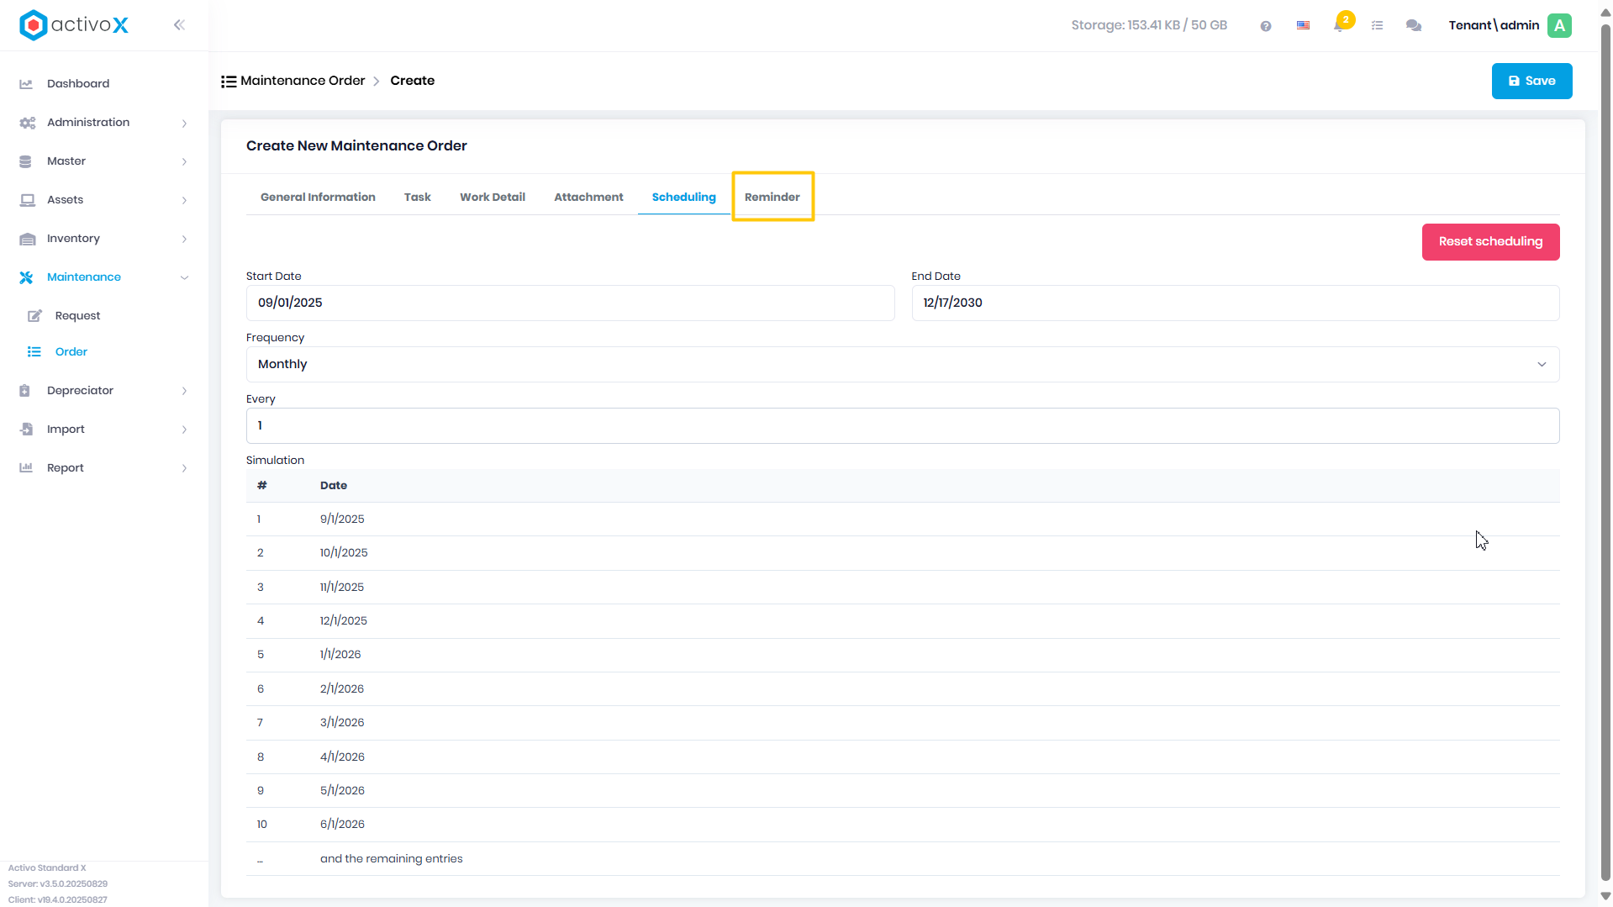Click the Create breadcrumb text
Viewport: 1613px width, 907px height.
point(413,81)
